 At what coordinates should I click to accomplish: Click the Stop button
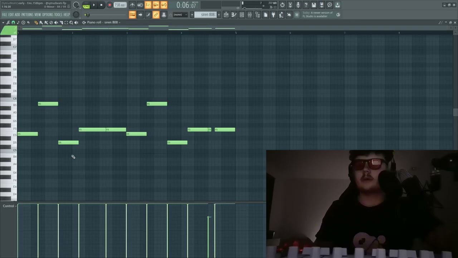click(x=101, y=5)
